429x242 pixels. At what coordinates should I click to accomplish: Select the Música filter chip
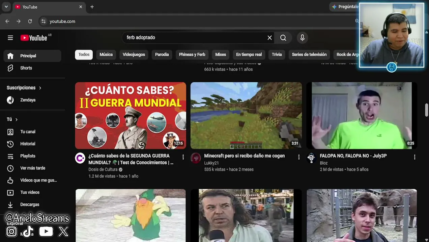point(106,54)
